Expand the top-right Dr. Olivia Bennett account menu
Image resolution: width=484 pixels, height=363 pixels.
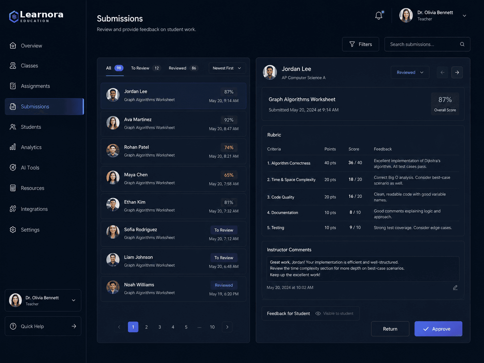pyautogui.click(x=464, y=16)
